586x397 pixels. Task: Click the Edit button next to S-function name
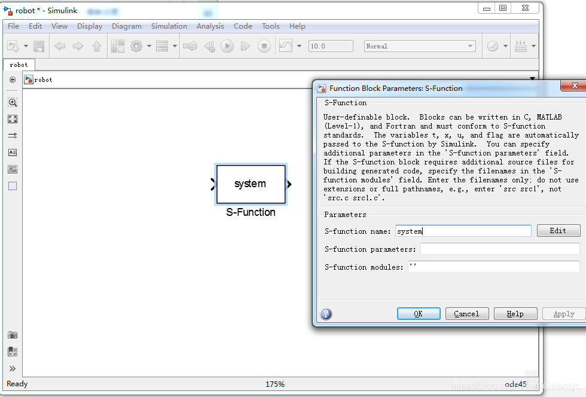558,230
